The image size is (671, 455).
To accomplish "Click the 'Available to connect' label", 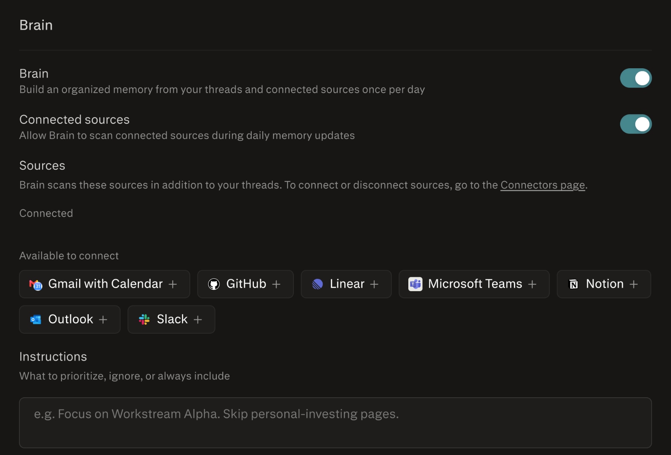I will tap(69, 256).
